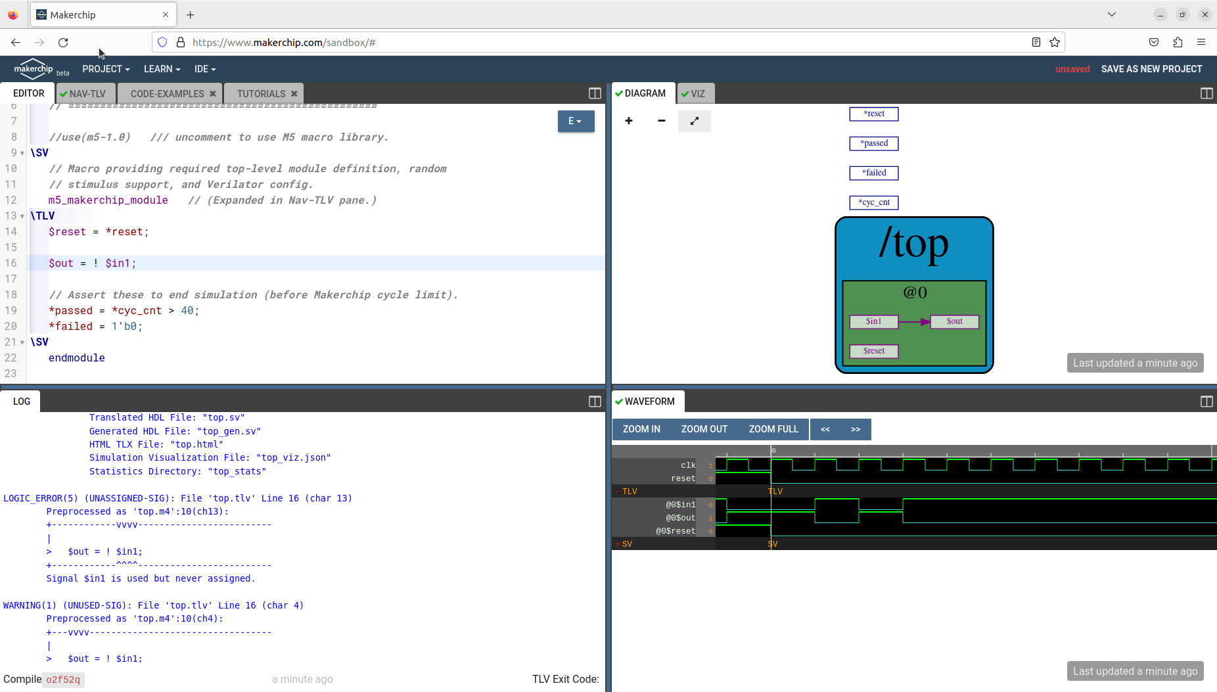The image size is (1217, 692).
Task: Toggle the WAVEFORM tab checkmark
Action: pos(618,401)
